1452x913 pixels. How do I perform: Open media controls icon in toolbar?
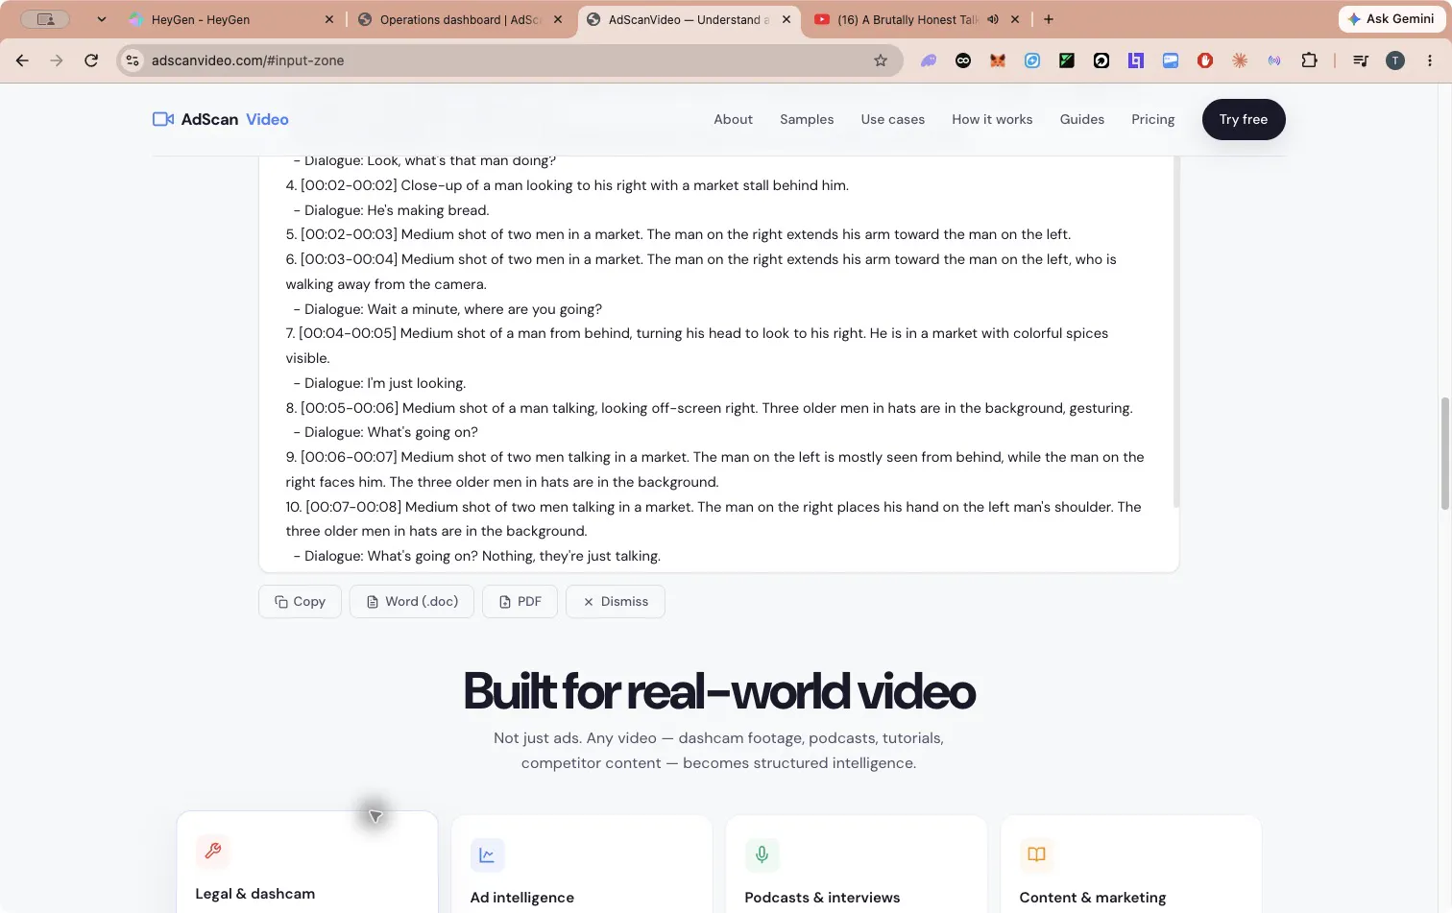1361,60
